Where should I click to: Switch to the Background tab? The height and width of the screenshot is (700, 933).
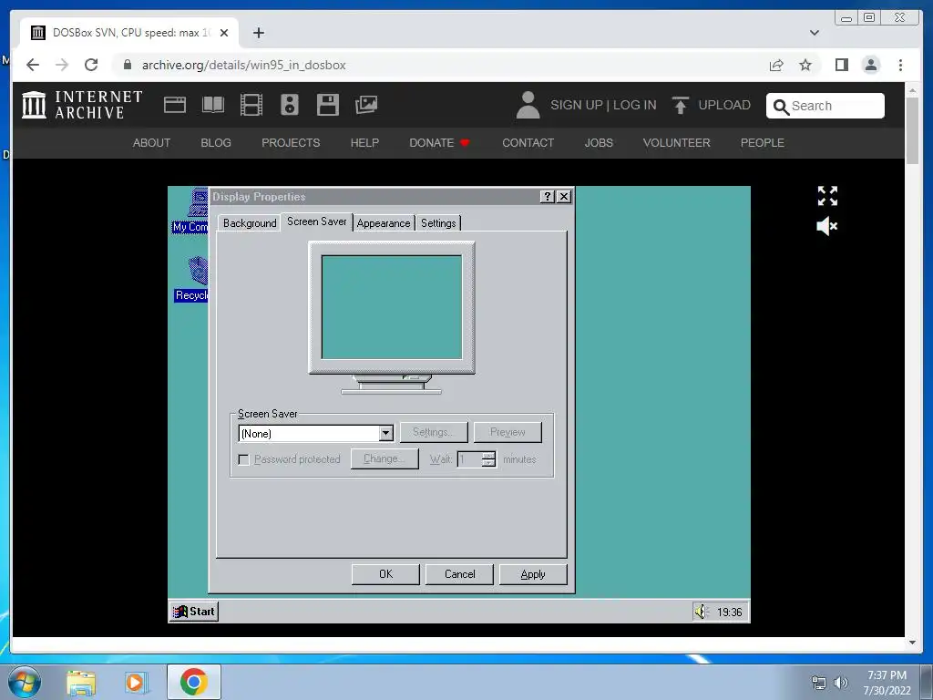click(x=250, y=223)
